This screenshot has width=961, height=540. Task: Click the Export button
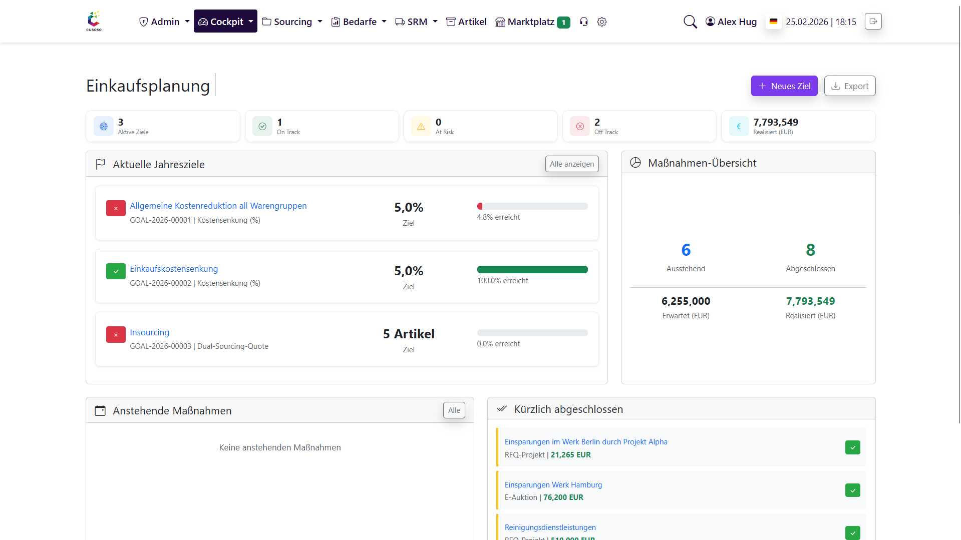[x=850, y=86]
